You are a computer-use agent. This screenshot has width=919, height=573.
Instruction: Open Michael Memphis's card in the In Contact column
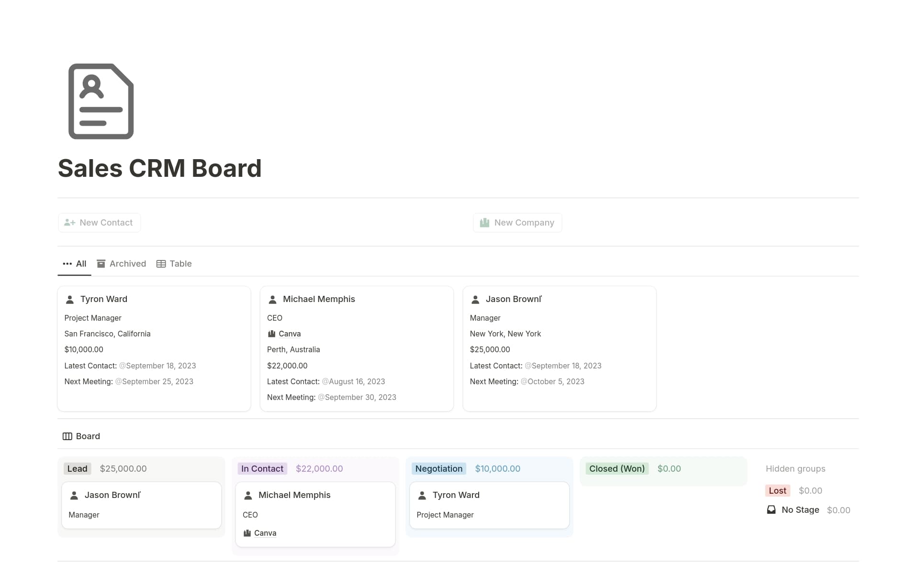click(x=294, y=495)
